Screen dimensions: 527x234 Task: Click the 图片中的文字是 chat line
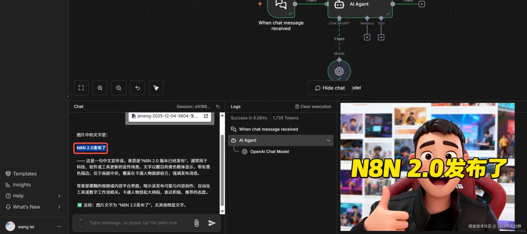click(92, 135)
